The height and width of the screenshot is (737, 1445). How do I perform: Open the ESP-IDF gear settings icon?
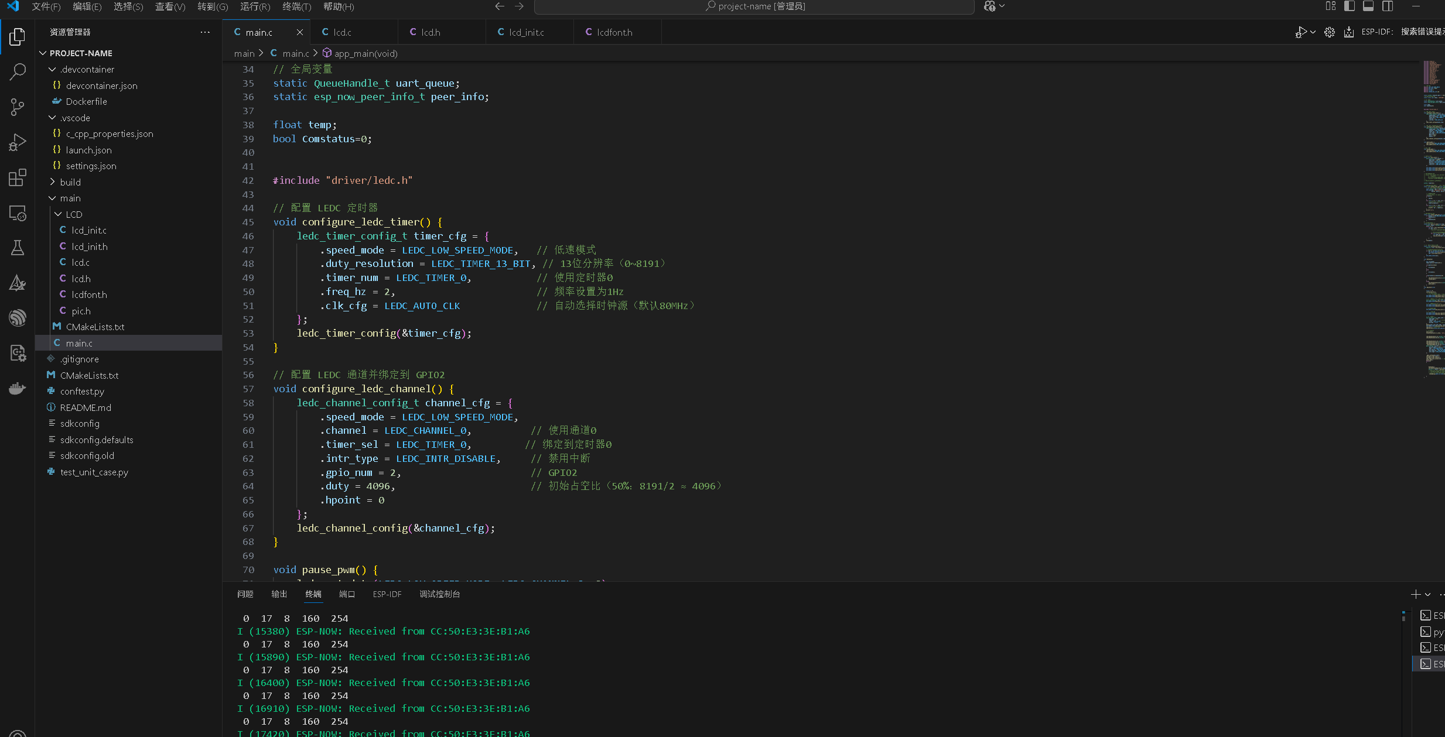(1330, 32)
